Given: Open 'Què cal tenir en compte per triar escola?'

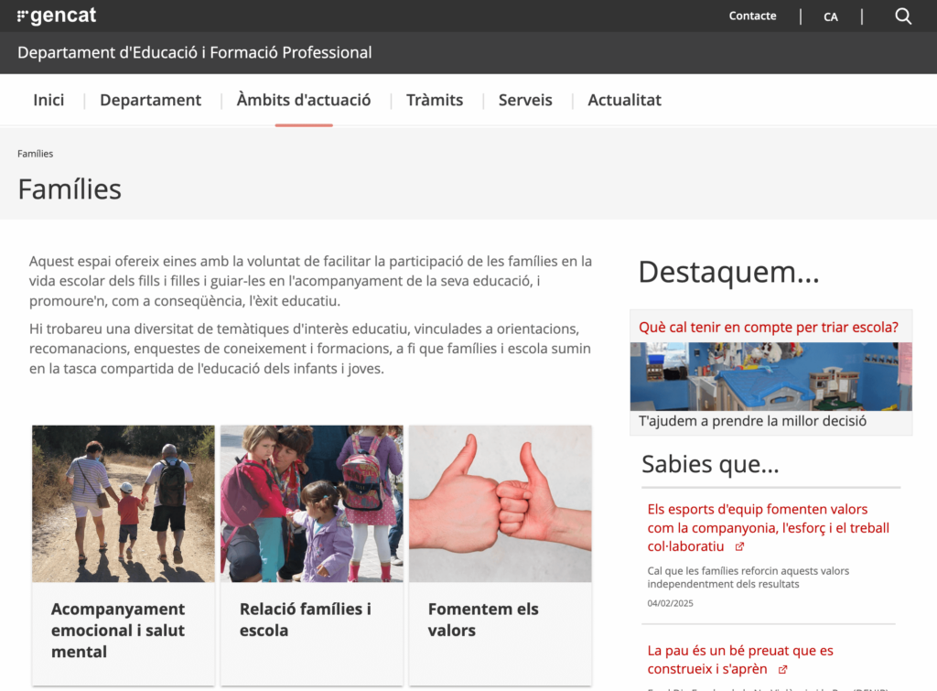Looking at the screenshot, I should 768,327.
